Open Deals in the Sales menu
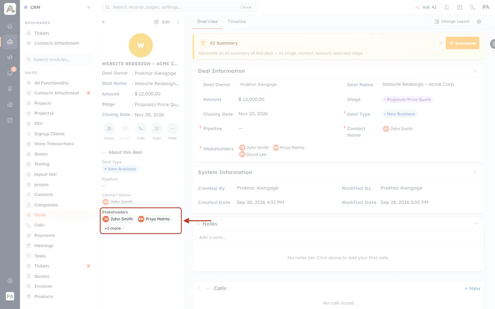Screen dimensions: 495x309 [40, 215]
